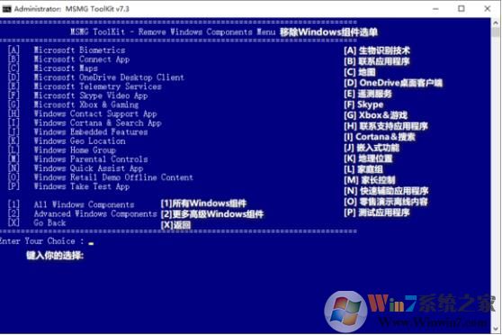Screen dimensions: 502x335
Task: Click the '[D] OneDrive桌面客户端' annotation
Action: 393,83
